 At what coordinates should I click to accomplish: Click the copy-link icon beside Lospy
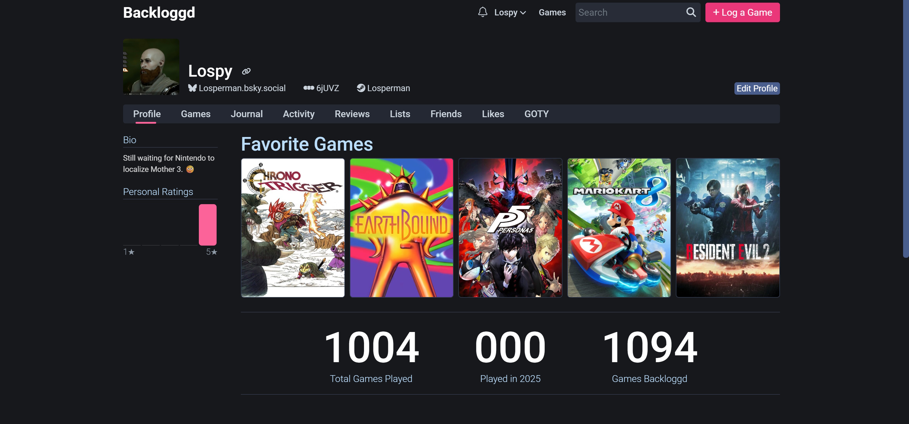click(246, 72)
